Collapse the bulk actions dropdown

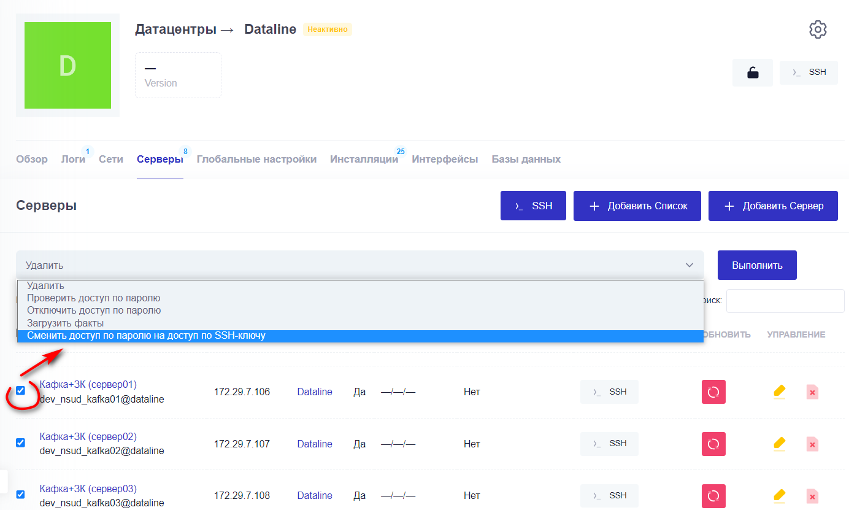coord(688,265)
